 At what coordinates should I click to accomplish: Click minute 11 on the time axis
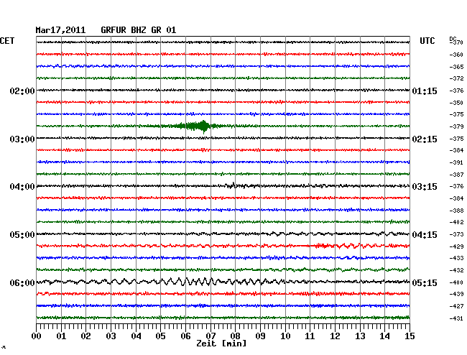point(310,336)
